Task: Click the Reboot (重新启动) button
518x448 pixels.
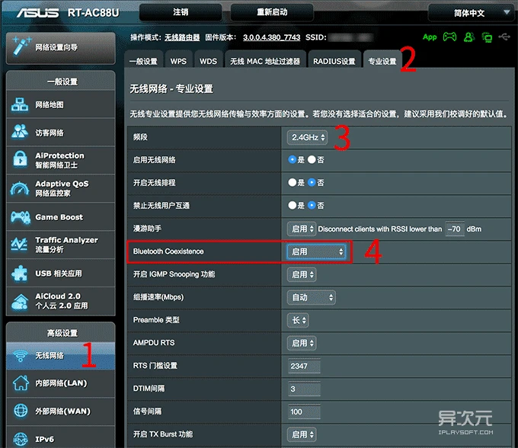Action: [x=272, y=12]
